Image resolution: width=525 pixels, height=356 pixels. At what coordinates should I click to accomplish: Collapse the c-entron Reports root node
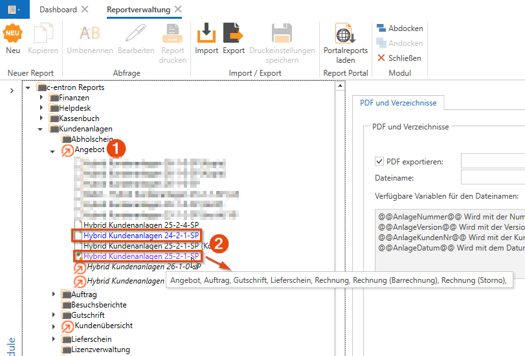click(x=28, y=88)
